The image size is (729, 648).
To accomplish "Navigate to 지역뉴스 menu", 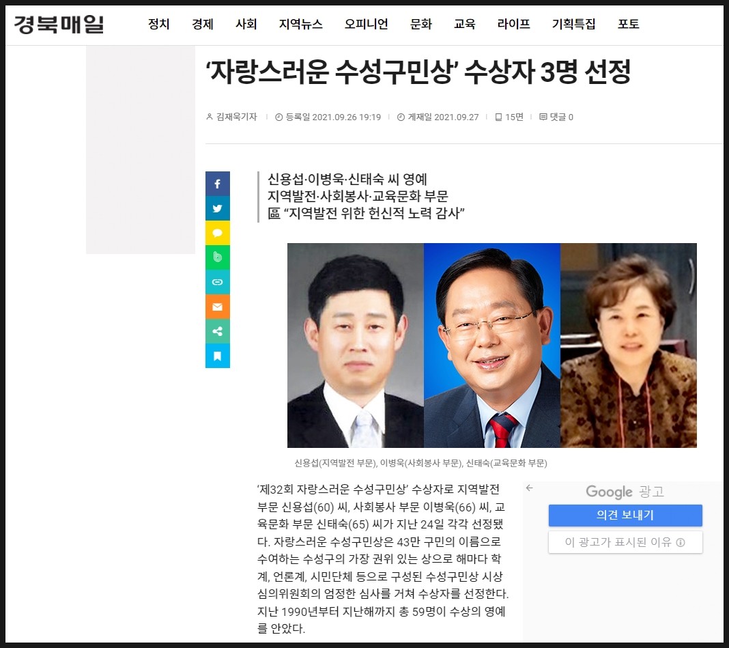I will point(301,25).
